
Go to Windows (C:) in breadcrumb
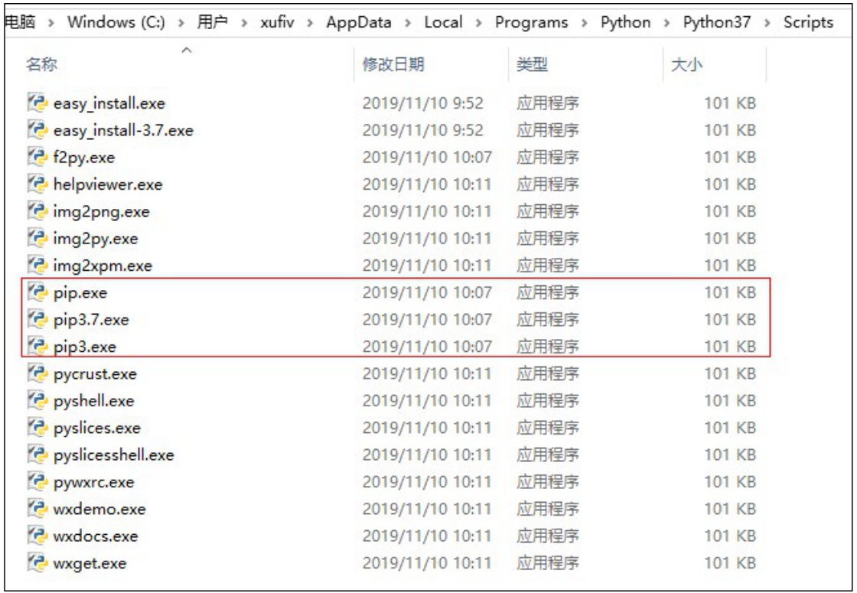(x=116, y=22)
